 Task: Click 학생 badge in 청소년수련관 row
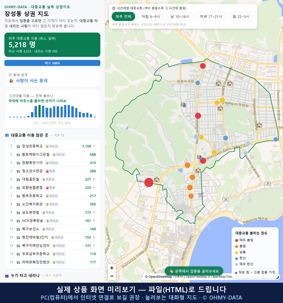click(50, 171)
